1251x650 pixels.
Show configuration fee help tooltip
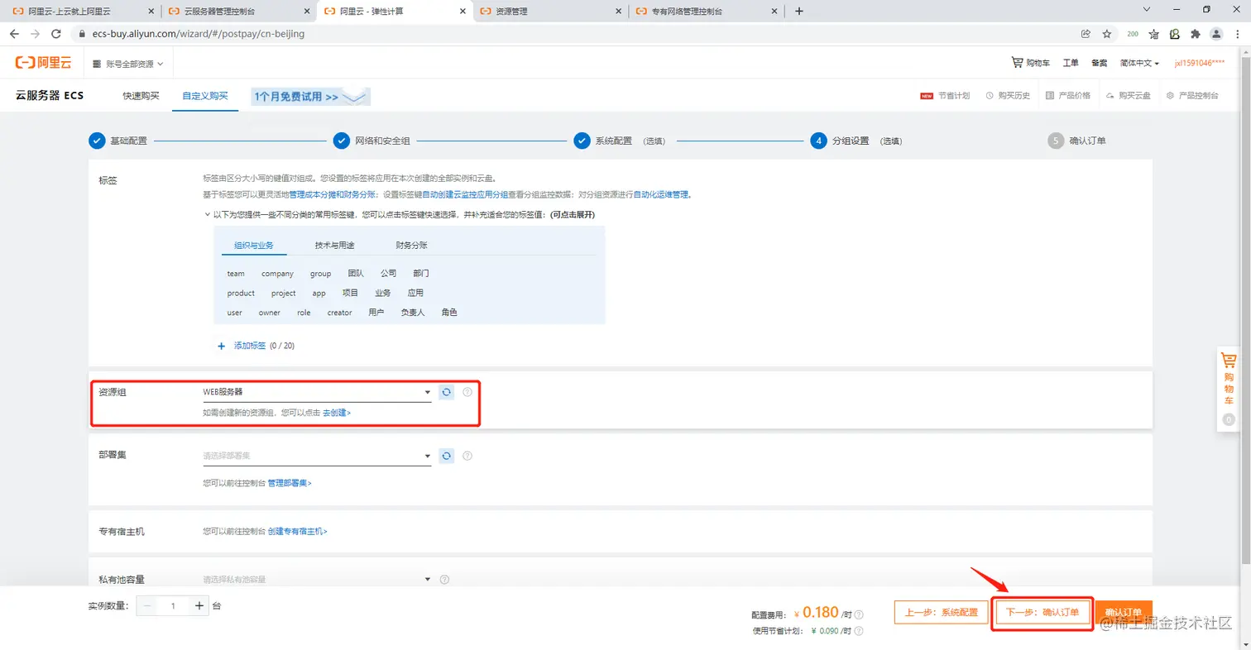859,614
